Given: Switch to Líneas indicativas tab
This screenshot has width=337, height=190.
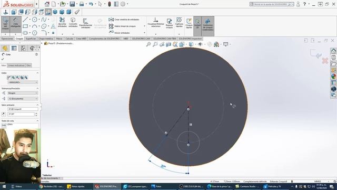Looking at the screenshot, I should (x=16, y=65).
